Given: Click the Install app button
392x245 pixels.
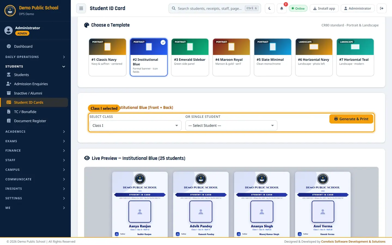Looking at the screenshot, I should click(x=324, y=8).
